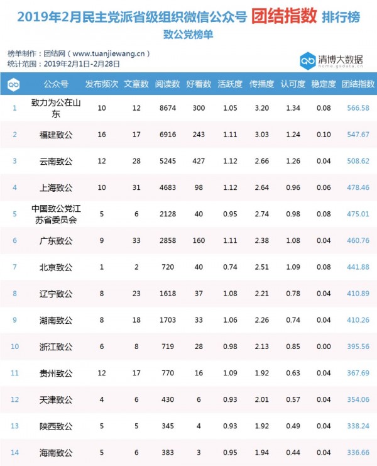
Task: Select the 辽宁致公 account name
Action: coord(56,294)
